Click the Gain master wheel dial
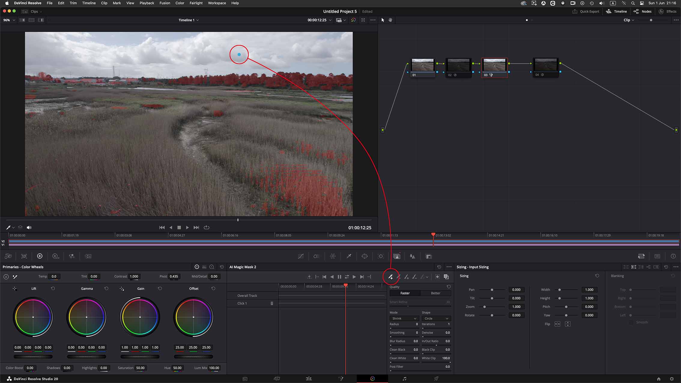The height and width of the screenshot is (383, 681). [140, 357]
